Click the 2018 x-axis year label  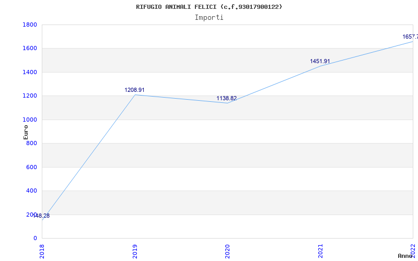pos(42,251)
